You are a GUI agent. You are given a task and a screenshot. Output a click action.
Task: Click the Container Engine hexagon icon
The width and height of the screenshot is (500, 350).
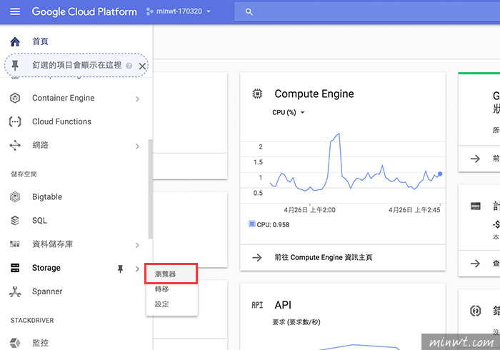(15, 98)
